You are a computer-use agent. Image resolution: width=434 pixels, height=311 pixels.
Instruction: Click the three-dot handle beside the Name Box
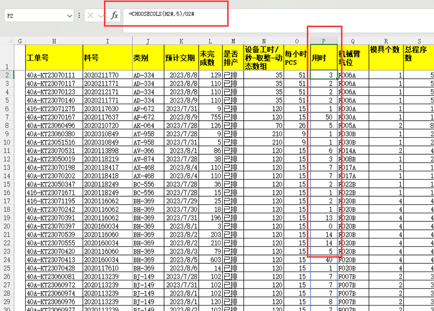(79, 16)
